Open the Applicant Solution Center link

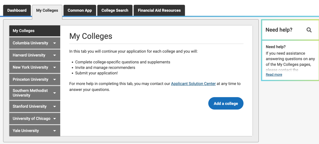(193, 84)
